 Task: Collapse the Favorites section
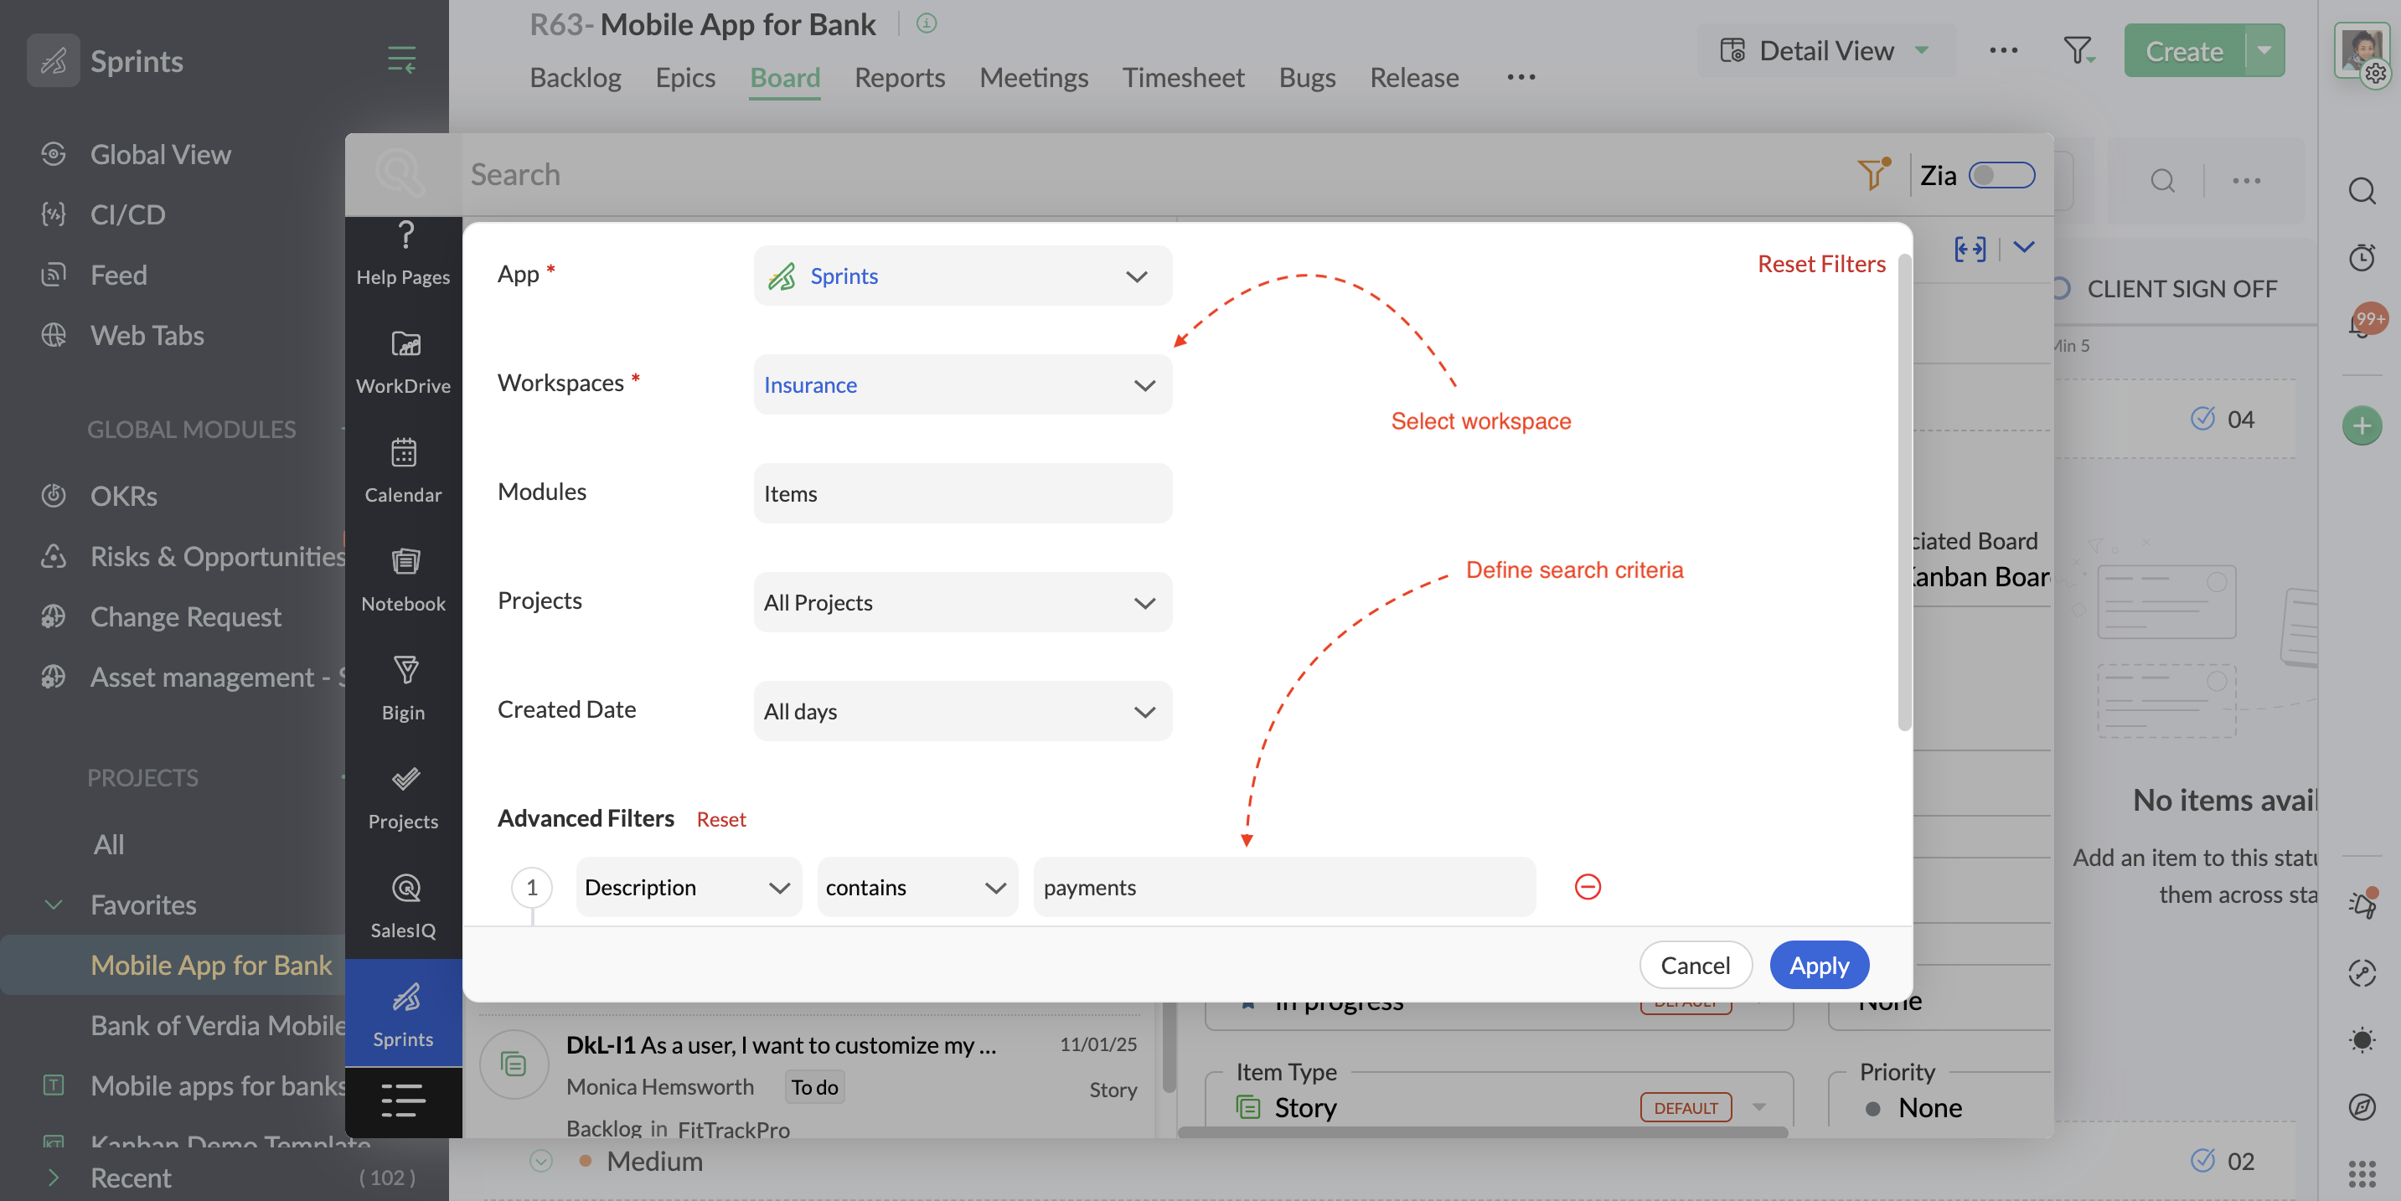point(53,905)
